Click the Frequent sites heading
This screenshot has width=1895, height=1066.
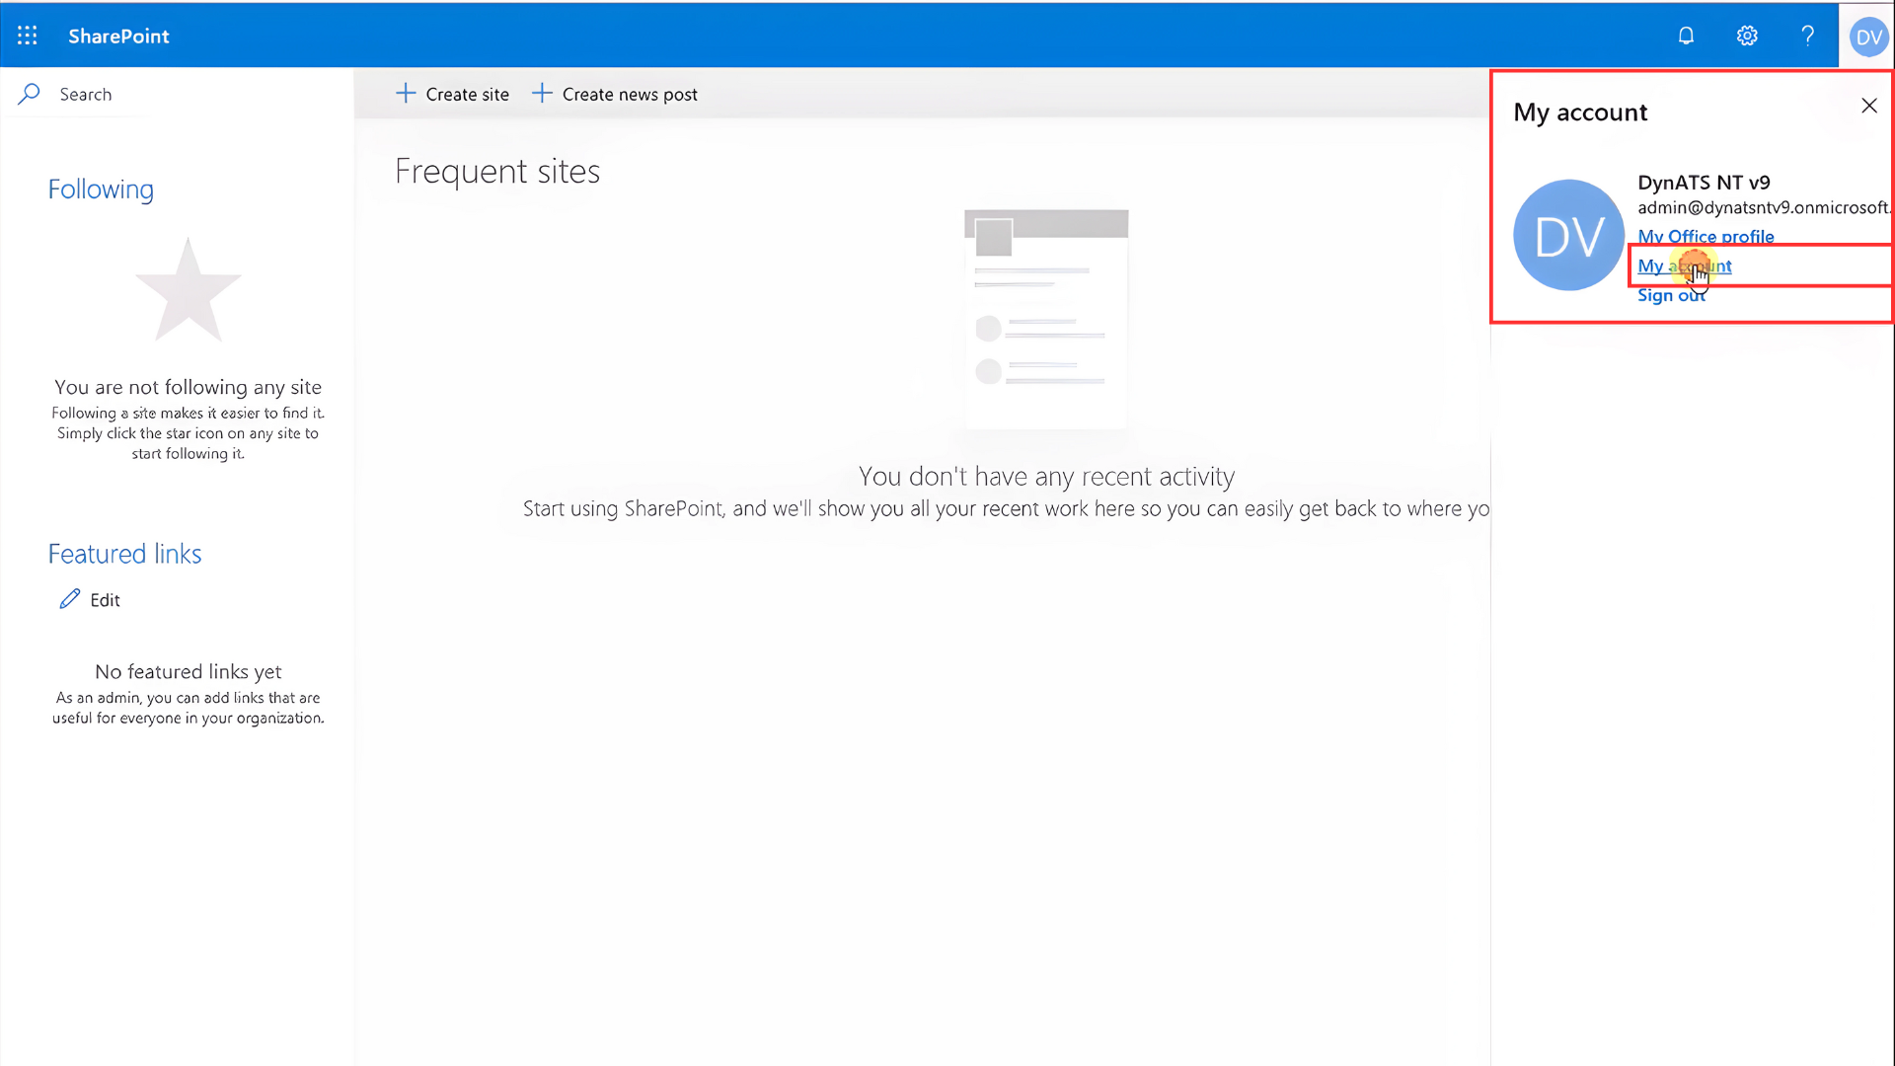[x=497, y=172]
